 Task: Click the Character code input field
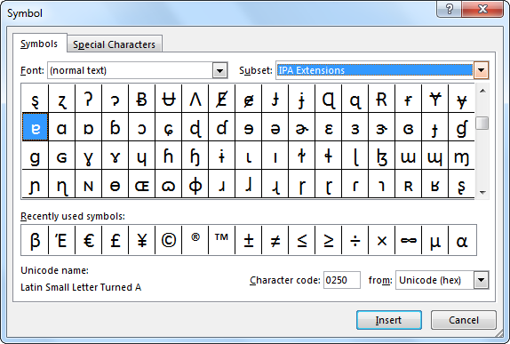point(342,280)
